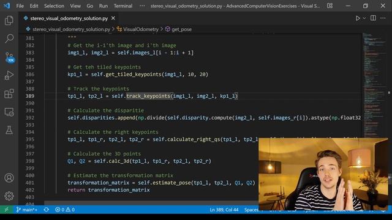Open the Accounts menu icon
The width and height of the screenshot is (392, 220).
9,178
